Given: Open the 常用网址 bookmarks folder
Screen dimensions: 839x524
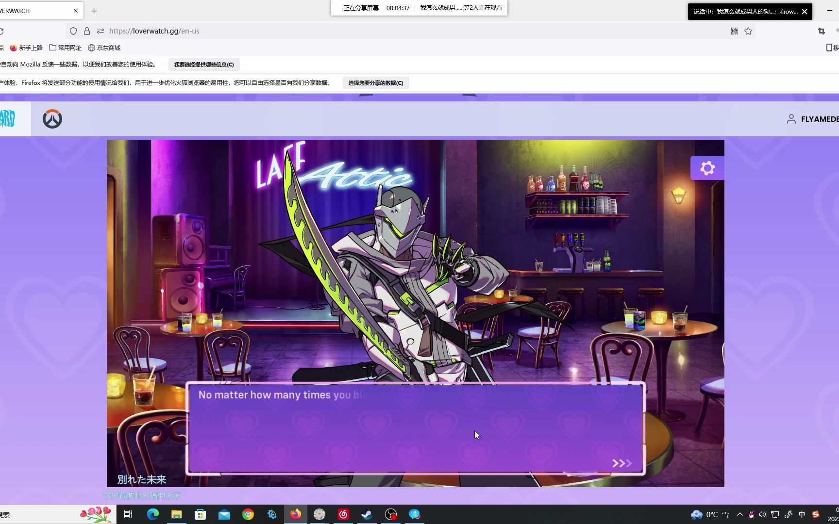Looking at the screenshot, I should pyautogui.click(x=66, y=48).
